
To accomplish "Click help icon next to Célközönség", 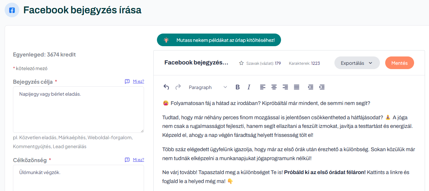I will click(127, 160).
